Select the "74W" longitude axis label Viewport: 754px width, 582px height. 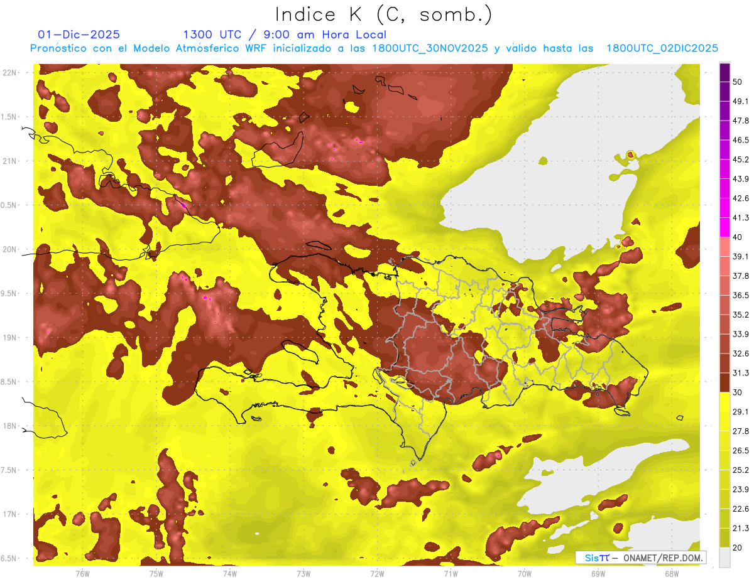230,574
